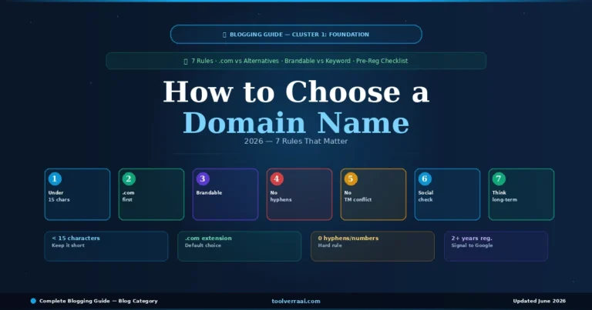
Task: Select the 'No TM conflict' card text
Action: [358, 196]
